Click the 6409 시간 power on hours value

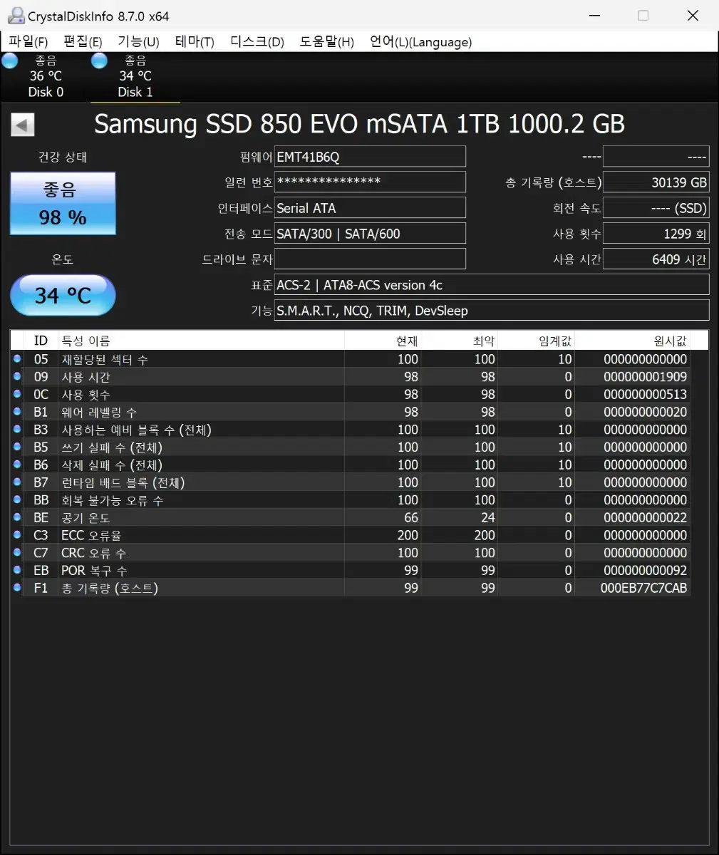click(x=656, y=259)
